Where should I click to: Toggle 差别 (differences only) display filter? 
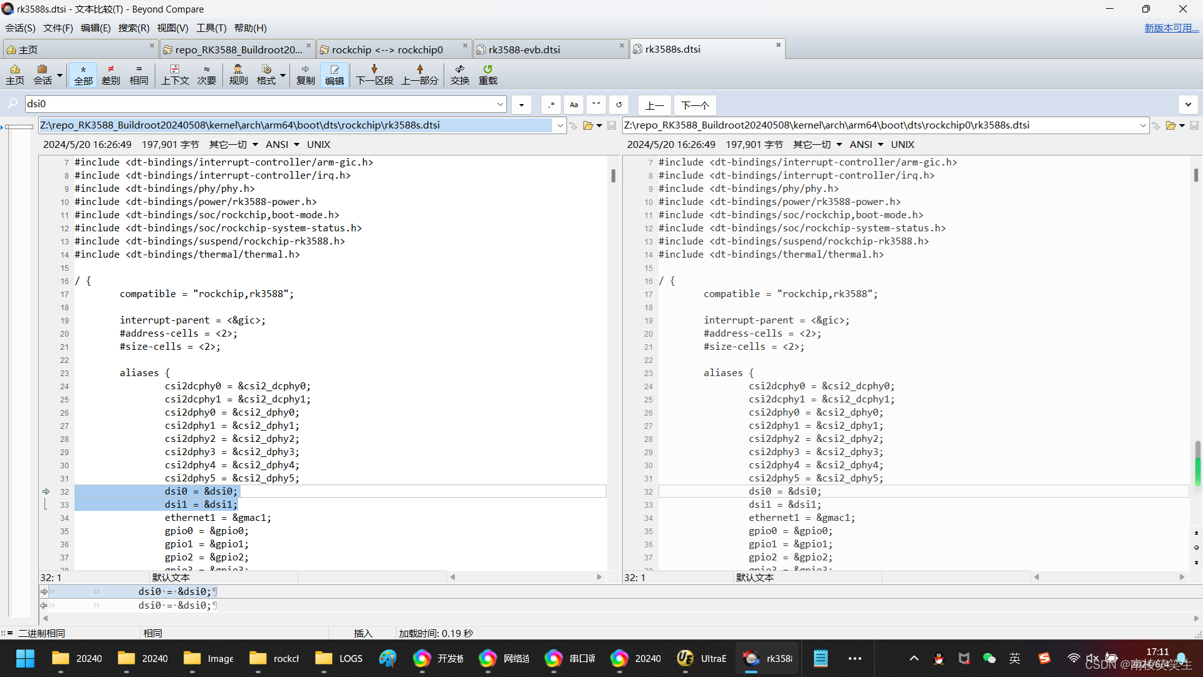(x=111, y=75)
